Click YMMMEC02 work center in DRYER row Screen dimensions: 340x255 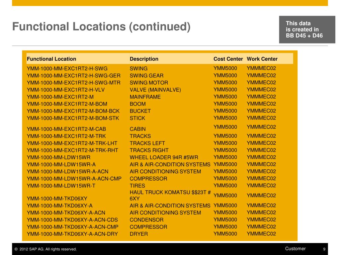[x=261, y=234]
